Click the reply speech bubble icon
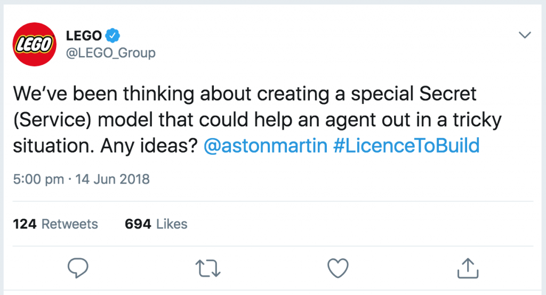Image resolution: width=546 pixels, height=295 pixels. 78,268
